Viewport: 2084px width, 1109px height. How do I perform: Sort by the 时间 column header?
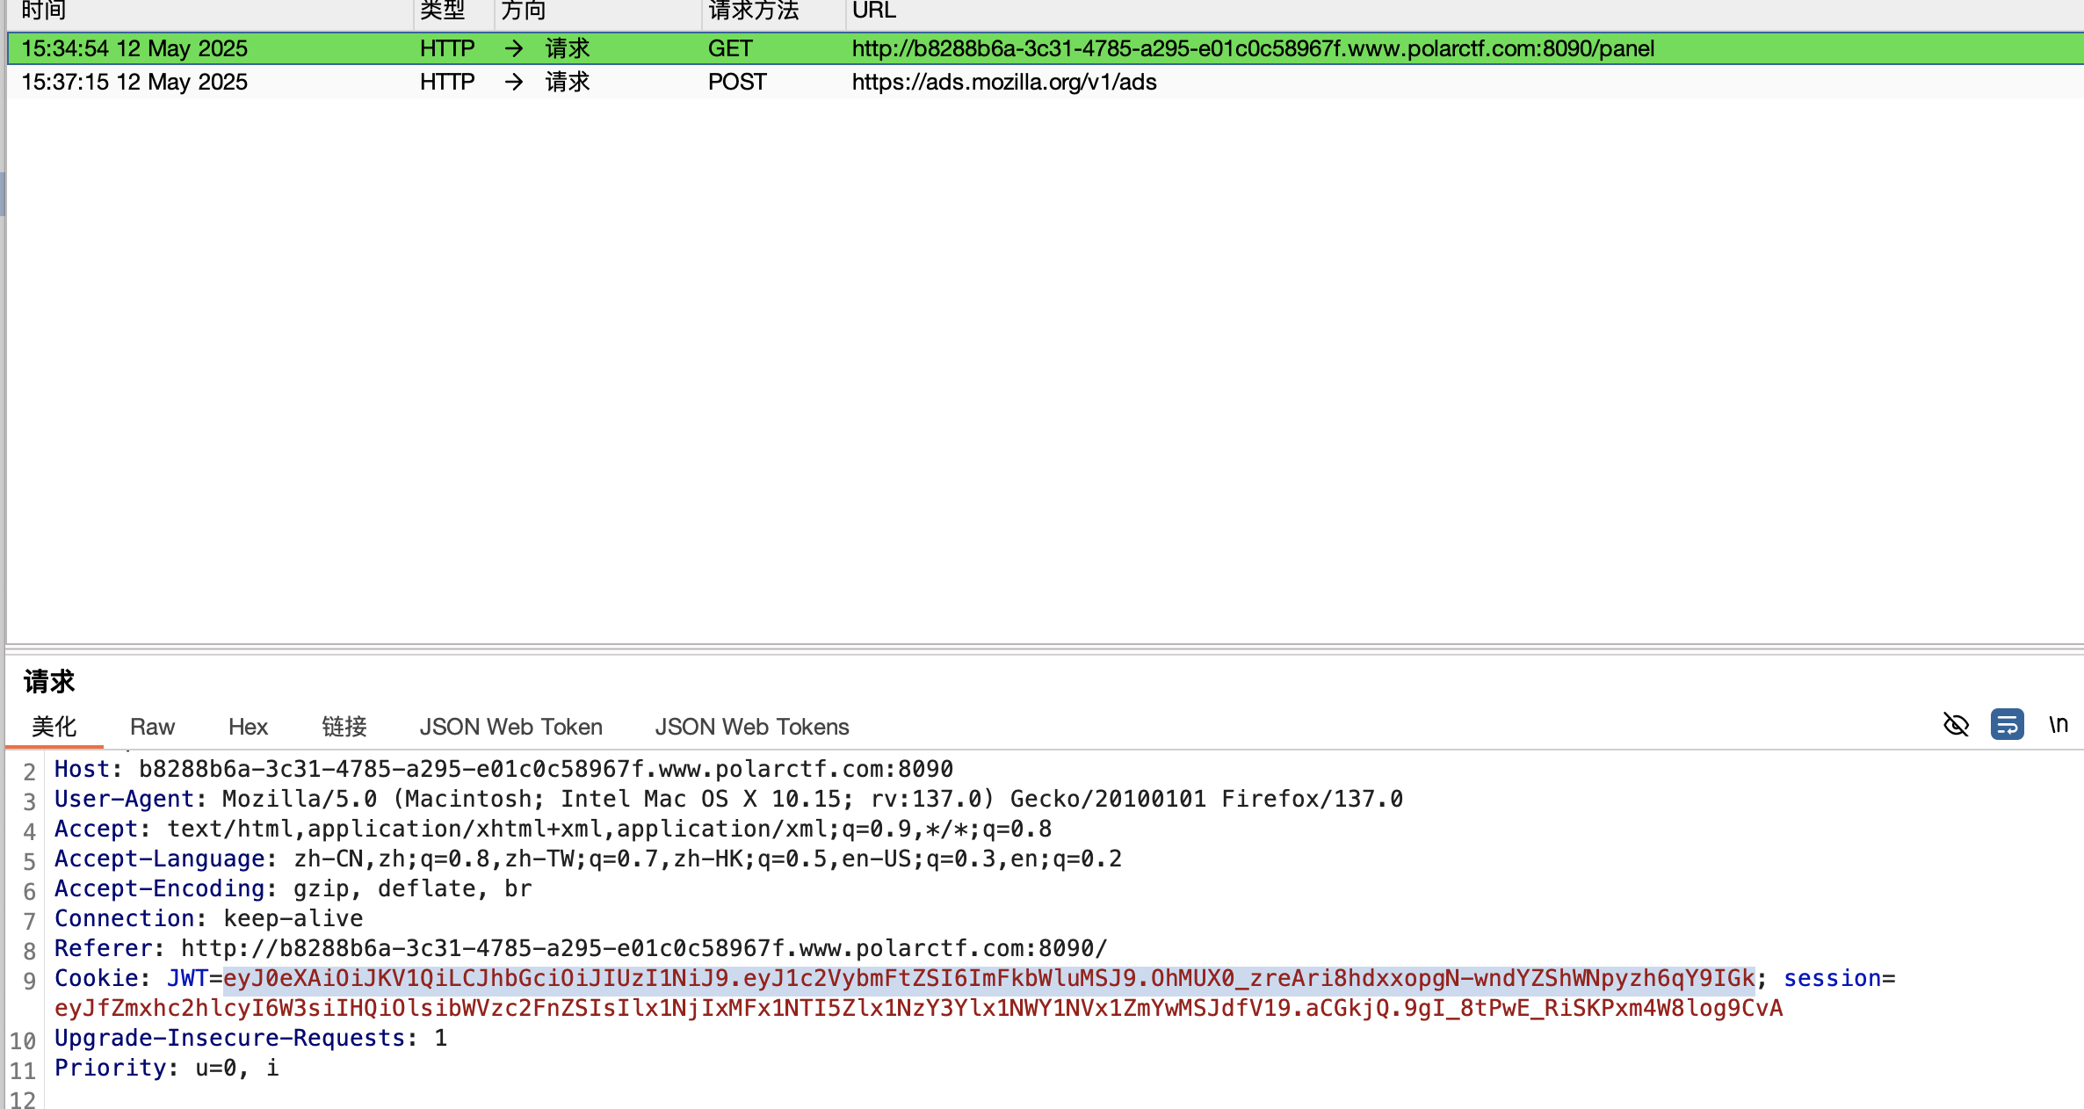coord(44,11)
